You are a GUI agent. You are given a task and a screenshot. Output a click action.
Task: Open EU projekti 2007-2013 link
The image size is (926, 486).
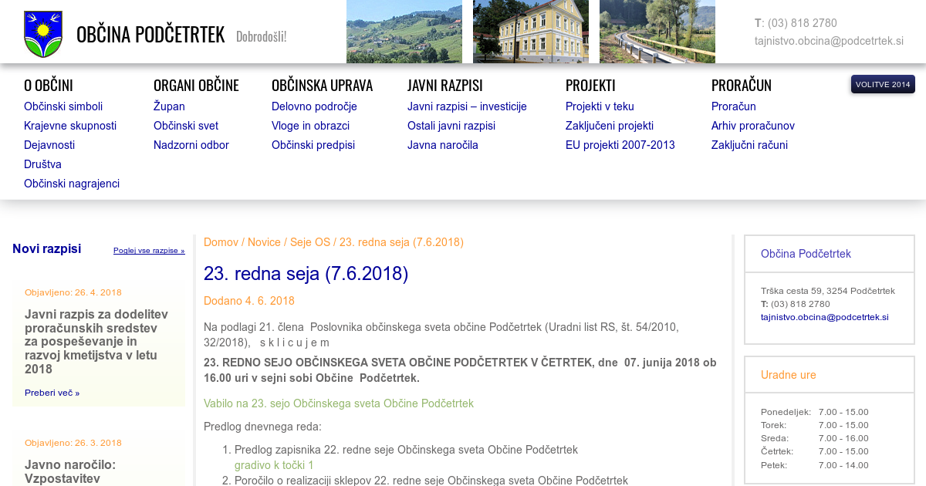tap(620, 145)
